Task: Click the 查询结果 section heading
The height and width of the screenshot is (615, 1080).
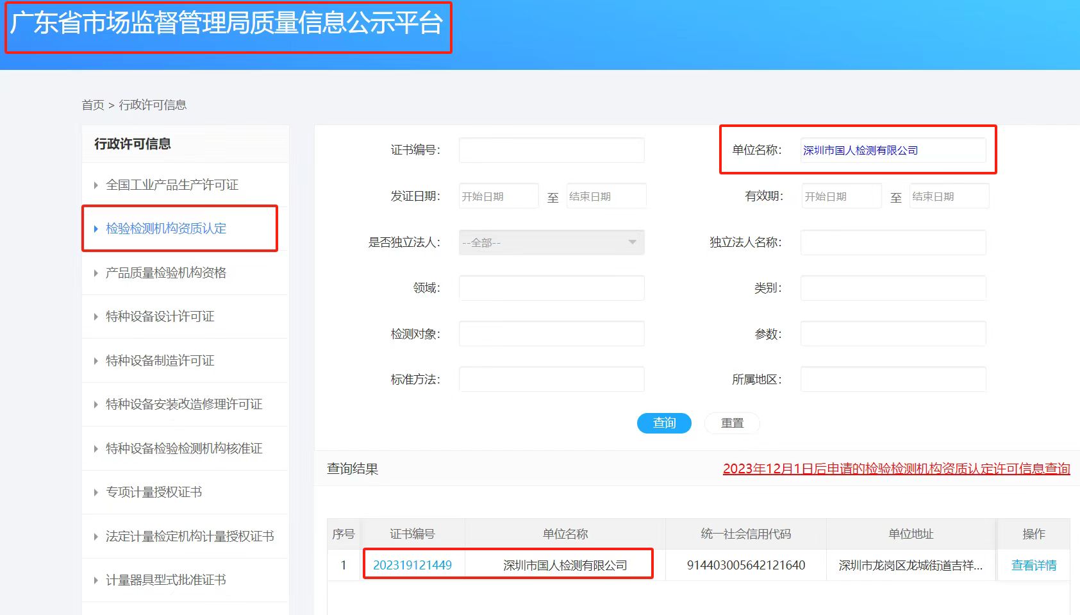Action: [x=353, y=469]
